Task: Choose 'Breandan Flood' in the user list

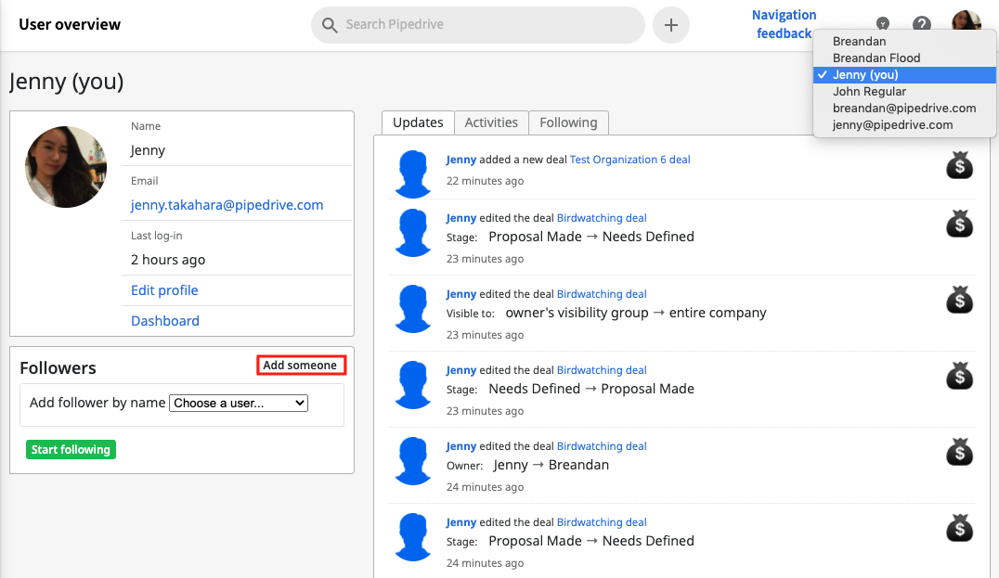Action: [876, 58]
